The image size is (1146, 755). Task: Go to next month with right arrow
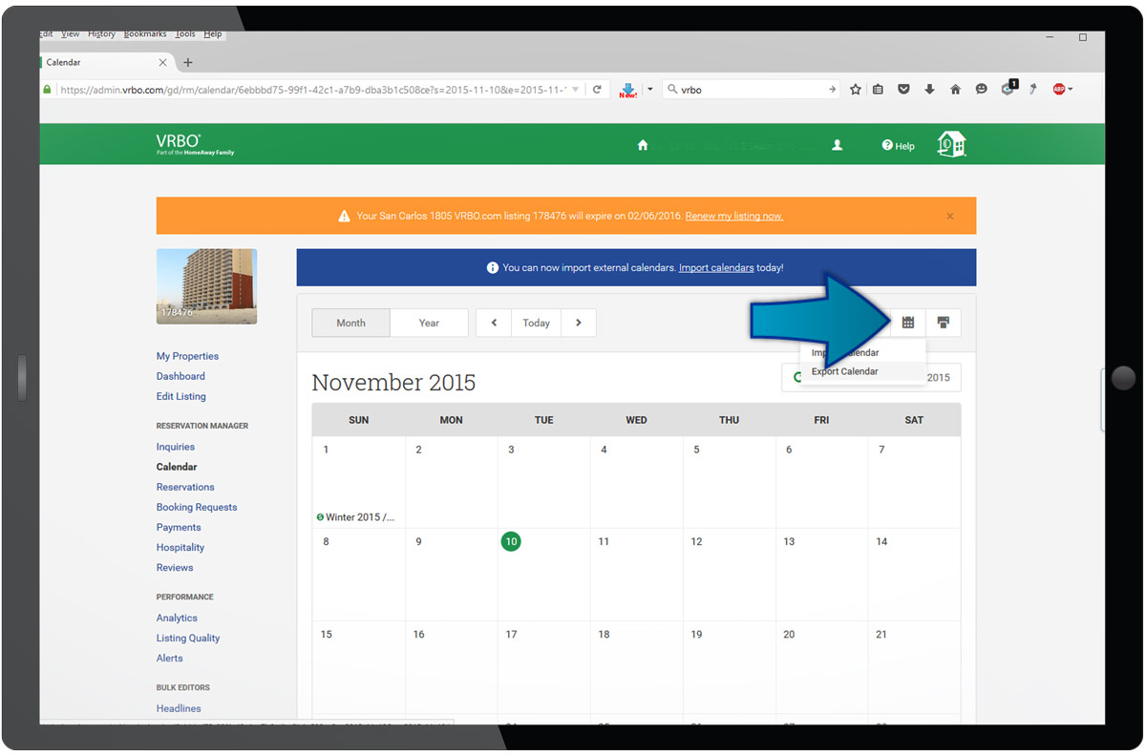(579, 323)
